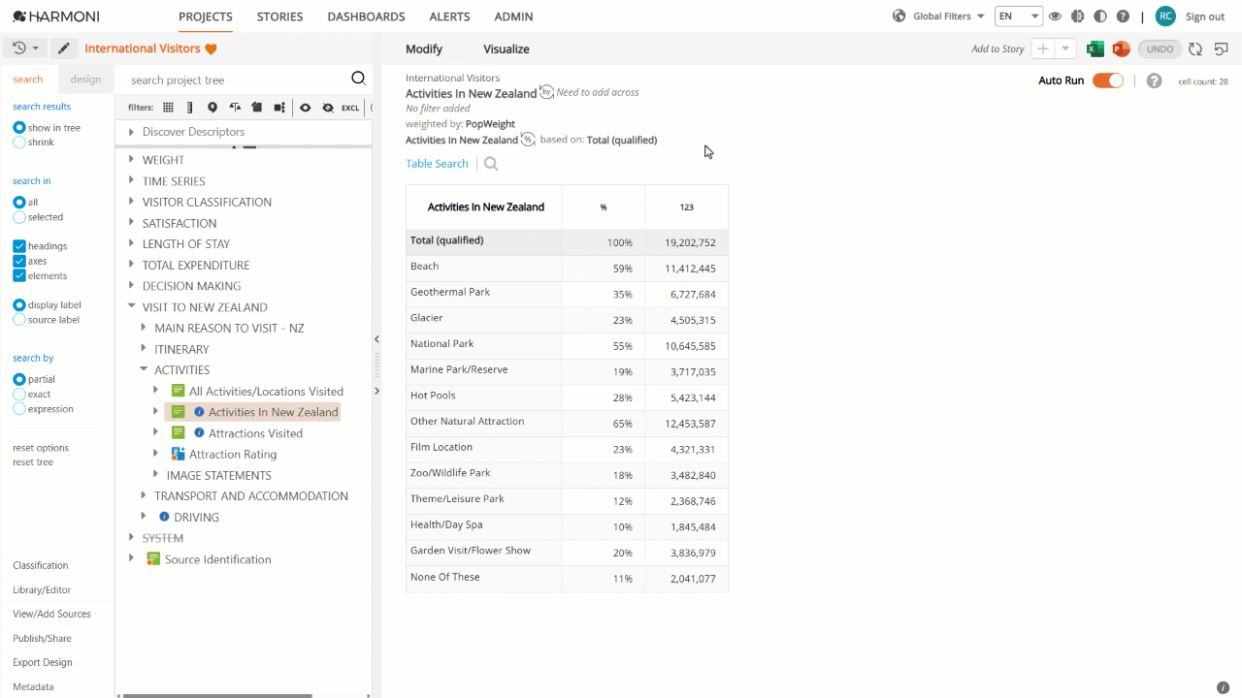This screenshot has height=698, width=1242.
Task: Export table to Excel
Action: coord(1095,48)
